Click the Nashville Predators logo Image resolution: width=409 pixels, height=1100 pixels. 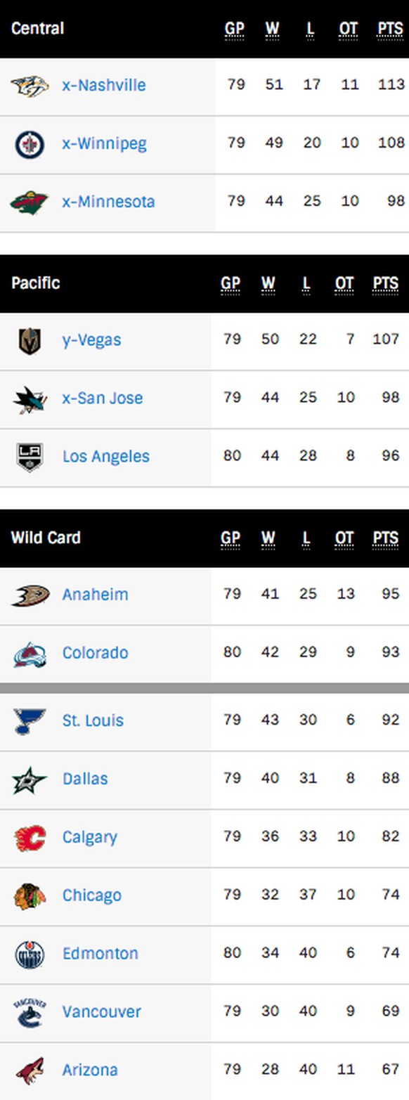tap(30, 86)
